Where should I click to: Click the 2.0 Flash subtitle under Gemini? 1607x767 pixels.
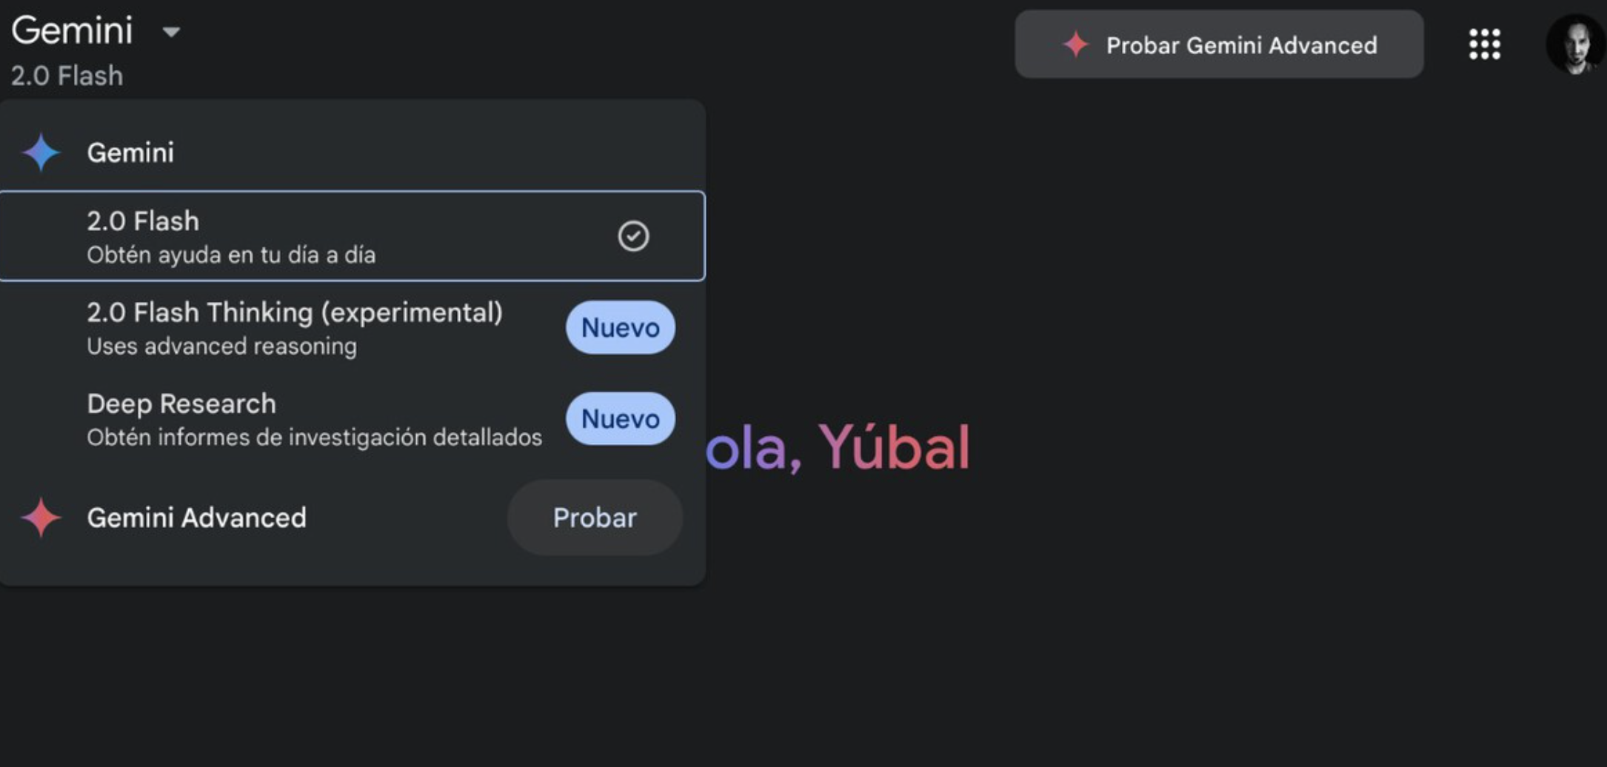pyautogui.click(x=67, y=76)
